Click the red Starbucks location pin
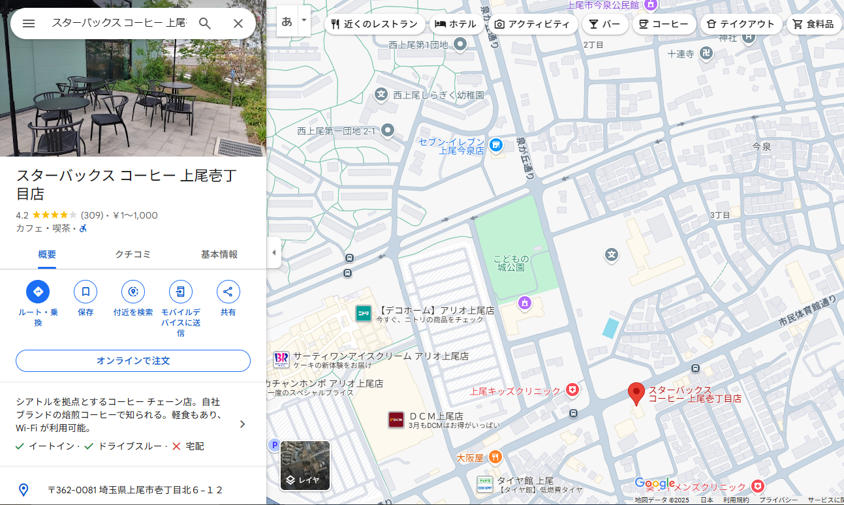This screenshot has width=844, height=505. click(636, 394)
